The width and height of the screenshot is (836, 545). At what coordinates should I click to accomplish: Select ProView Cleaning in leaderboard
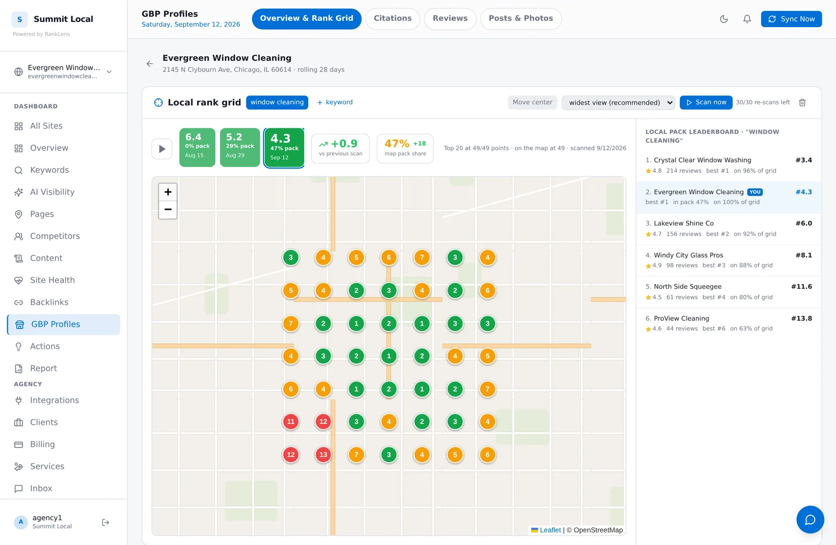[x=728, y=324]
